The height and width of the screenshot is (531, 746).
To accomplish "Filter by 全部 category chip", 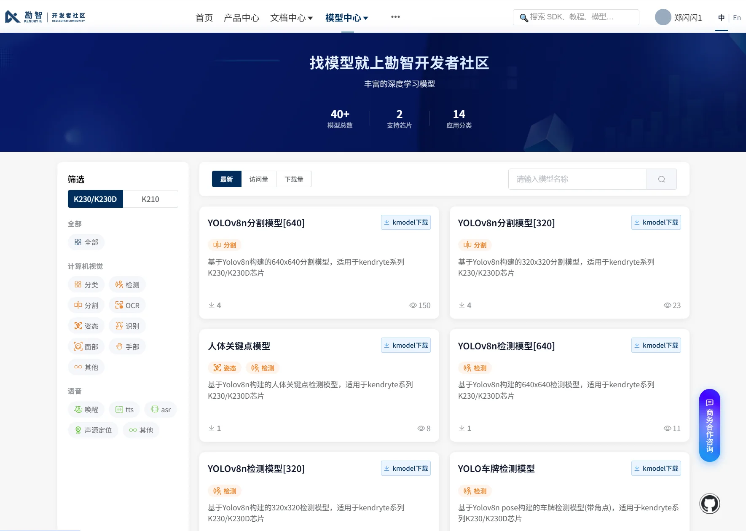I will pyautogui.click(x=86, y=242).
